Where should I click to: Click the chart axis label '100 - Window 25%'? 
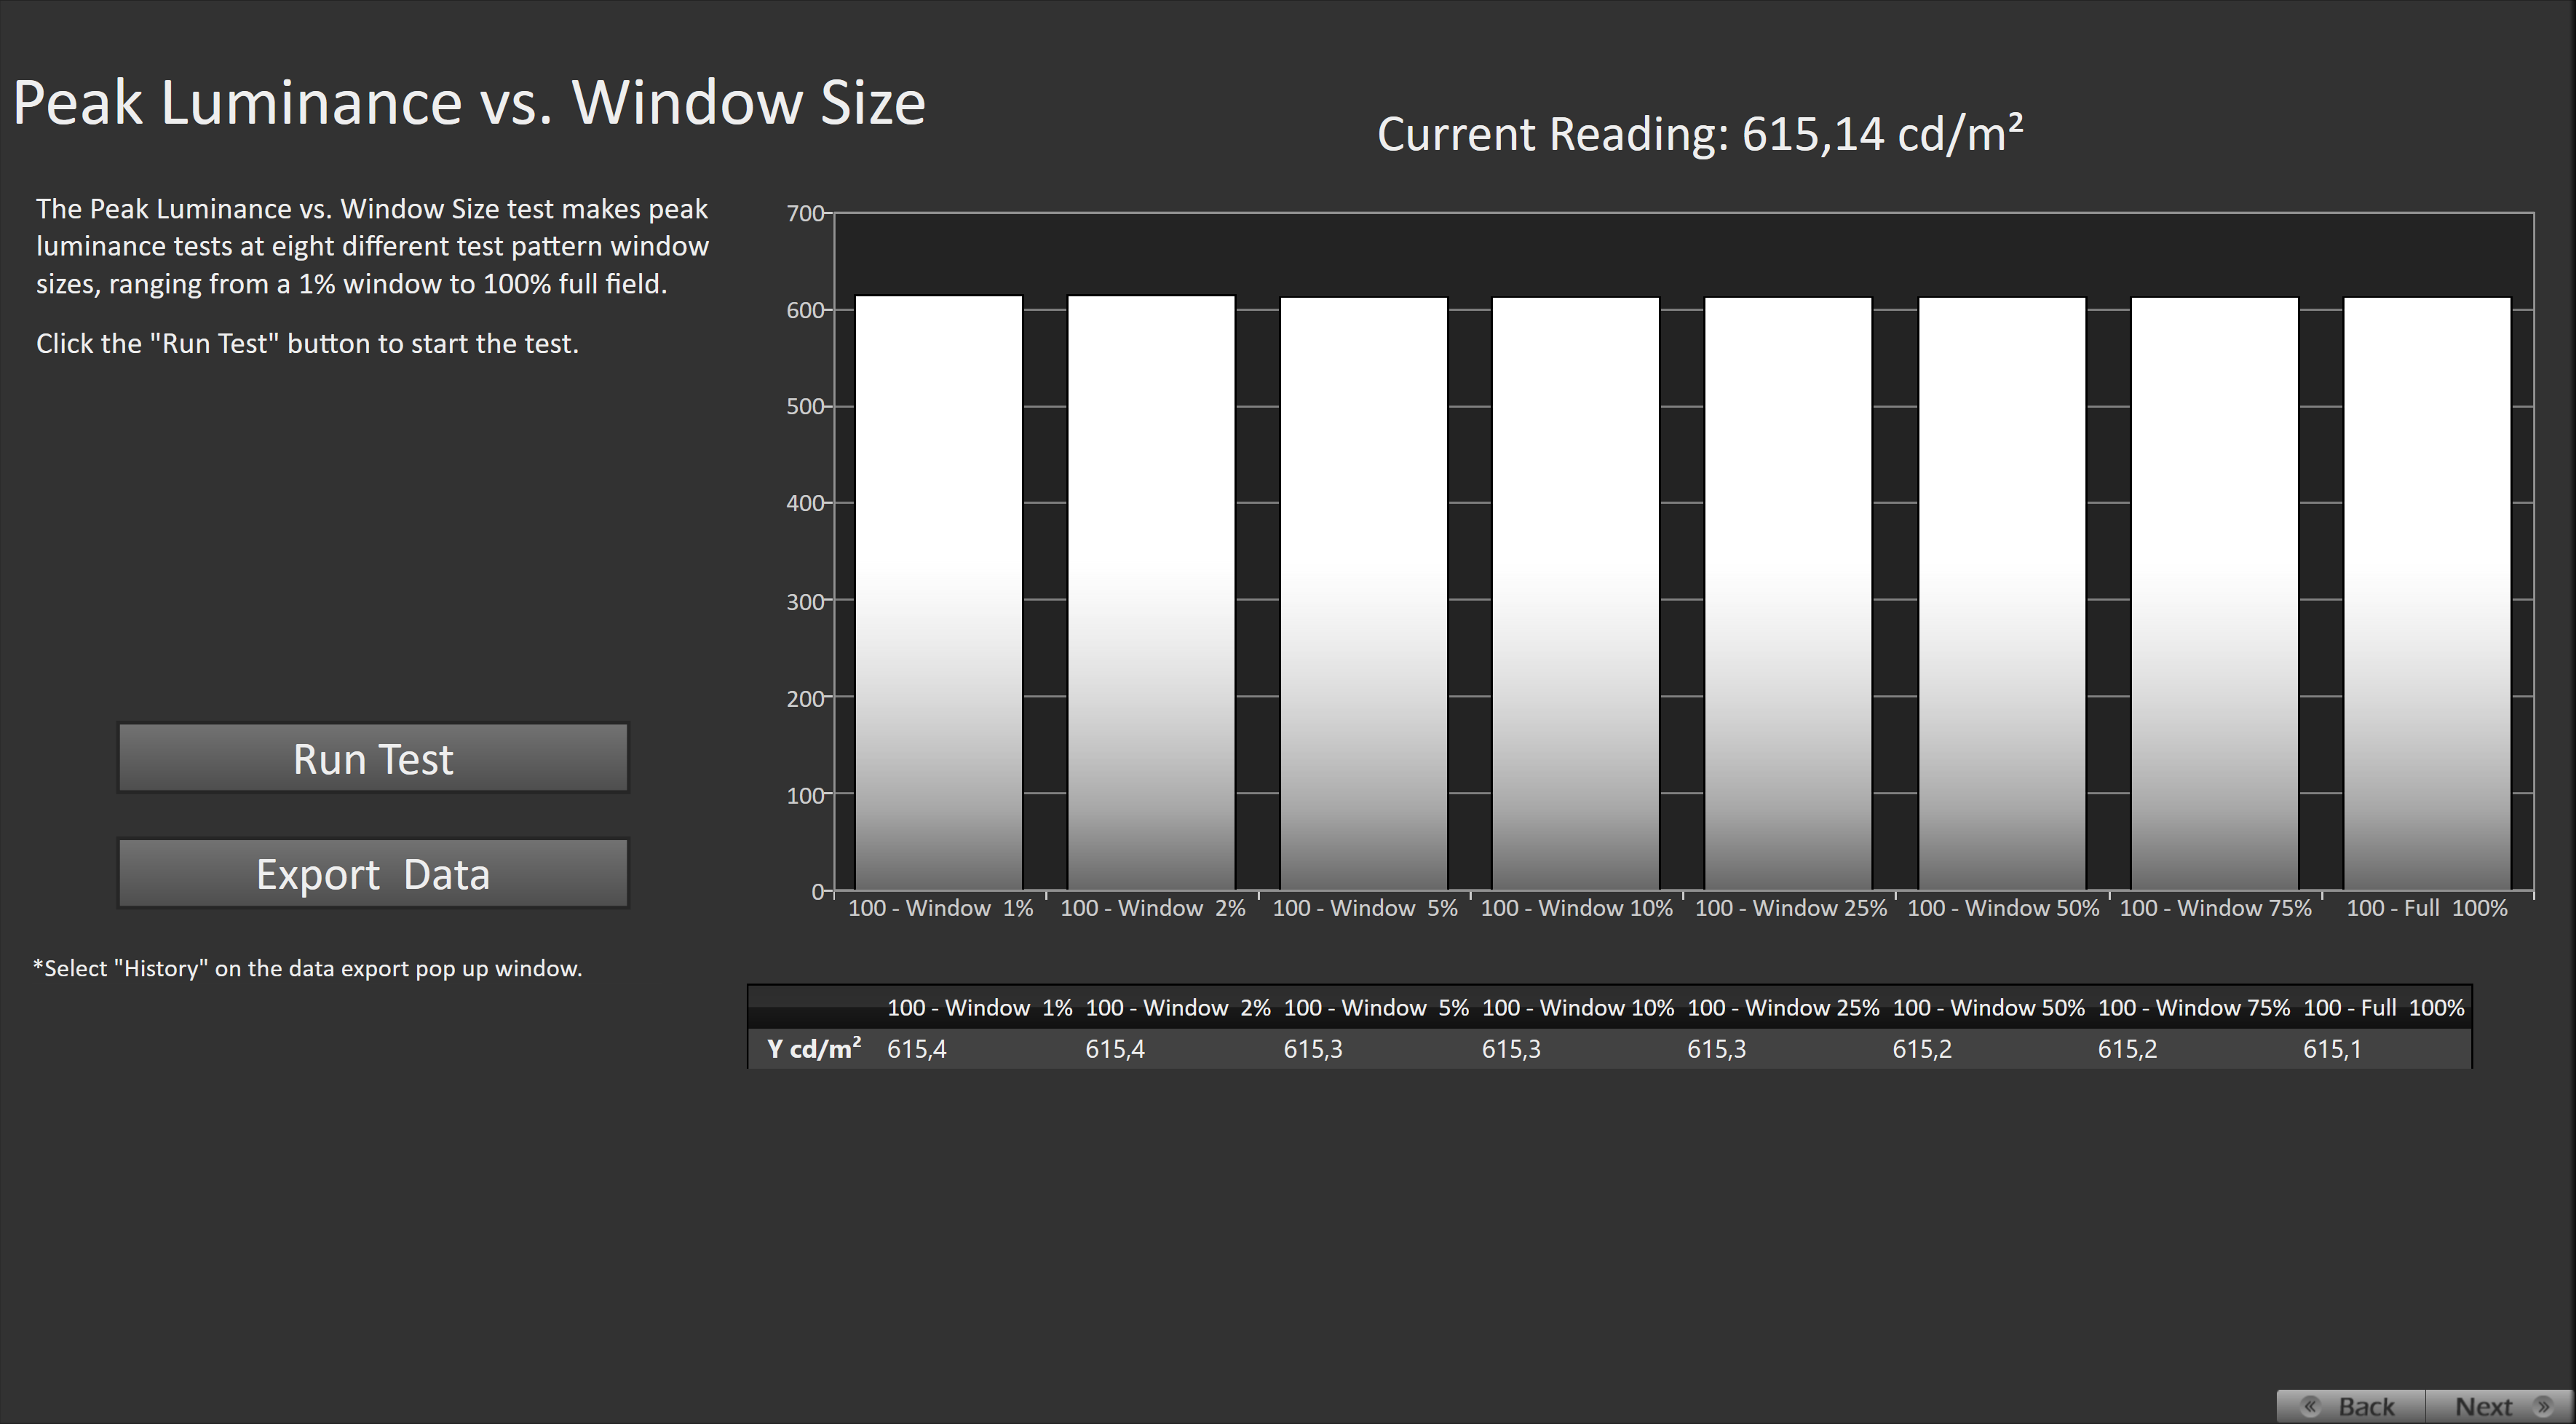[1791, 908]
